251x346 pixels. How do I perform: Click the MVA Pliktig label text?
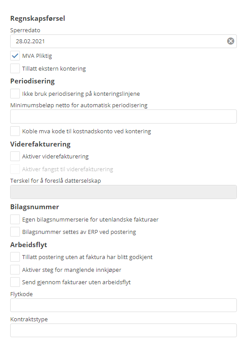tap(37, 56)
